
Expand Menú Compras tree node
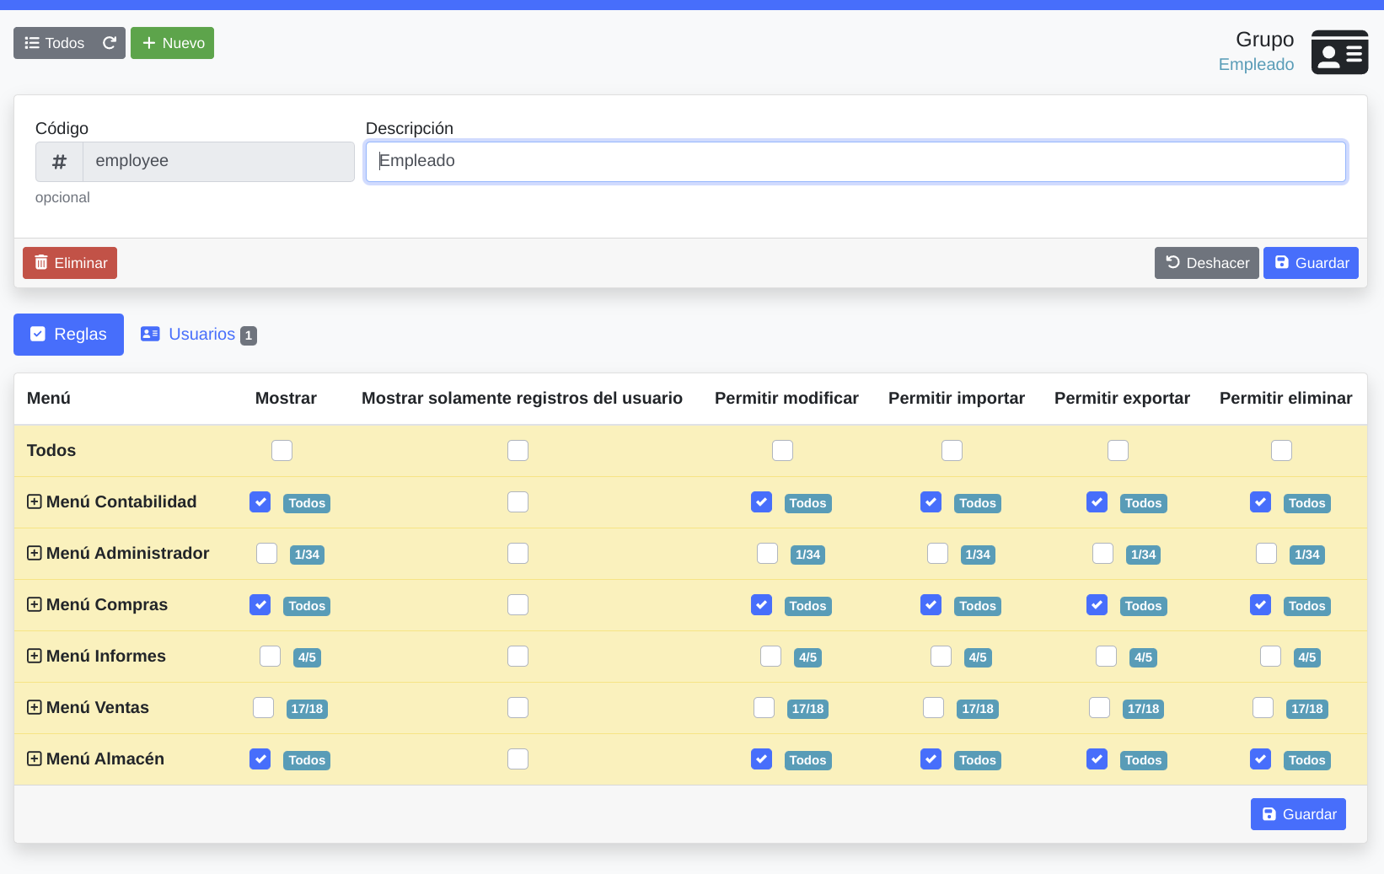pyautogui.click(x=35, y=605)
